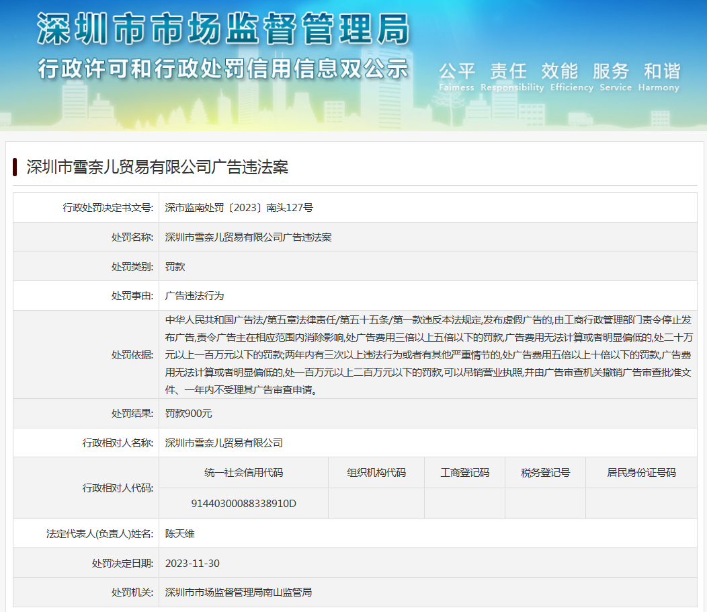The height and width of the screenshot is (612, 707).
Task: Click the 处罚决定日期 label
Action: 122,564
